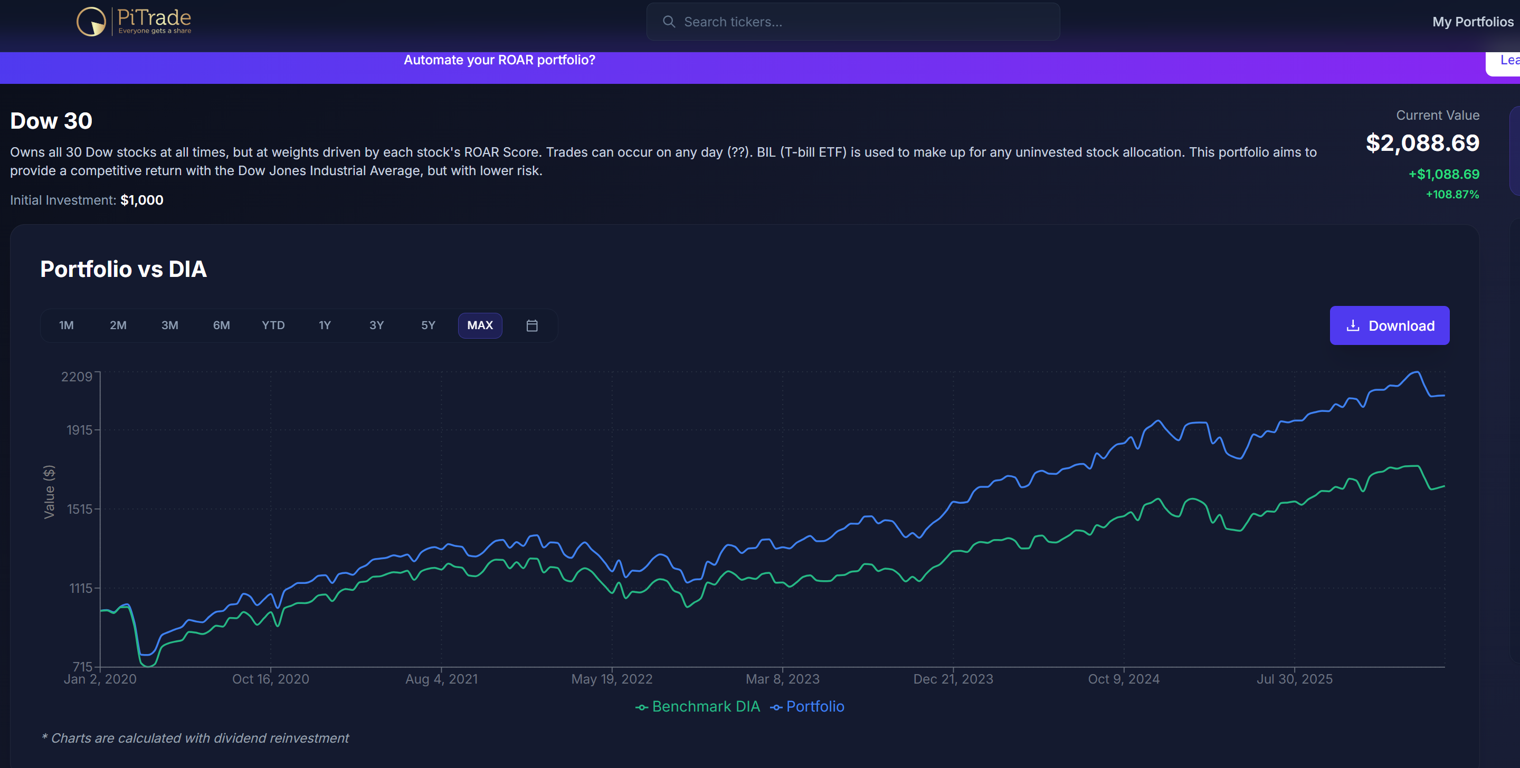The image size is (1520, 768).
Task: Click the portfolio line peak on chart
Action: coord(1416,372)
